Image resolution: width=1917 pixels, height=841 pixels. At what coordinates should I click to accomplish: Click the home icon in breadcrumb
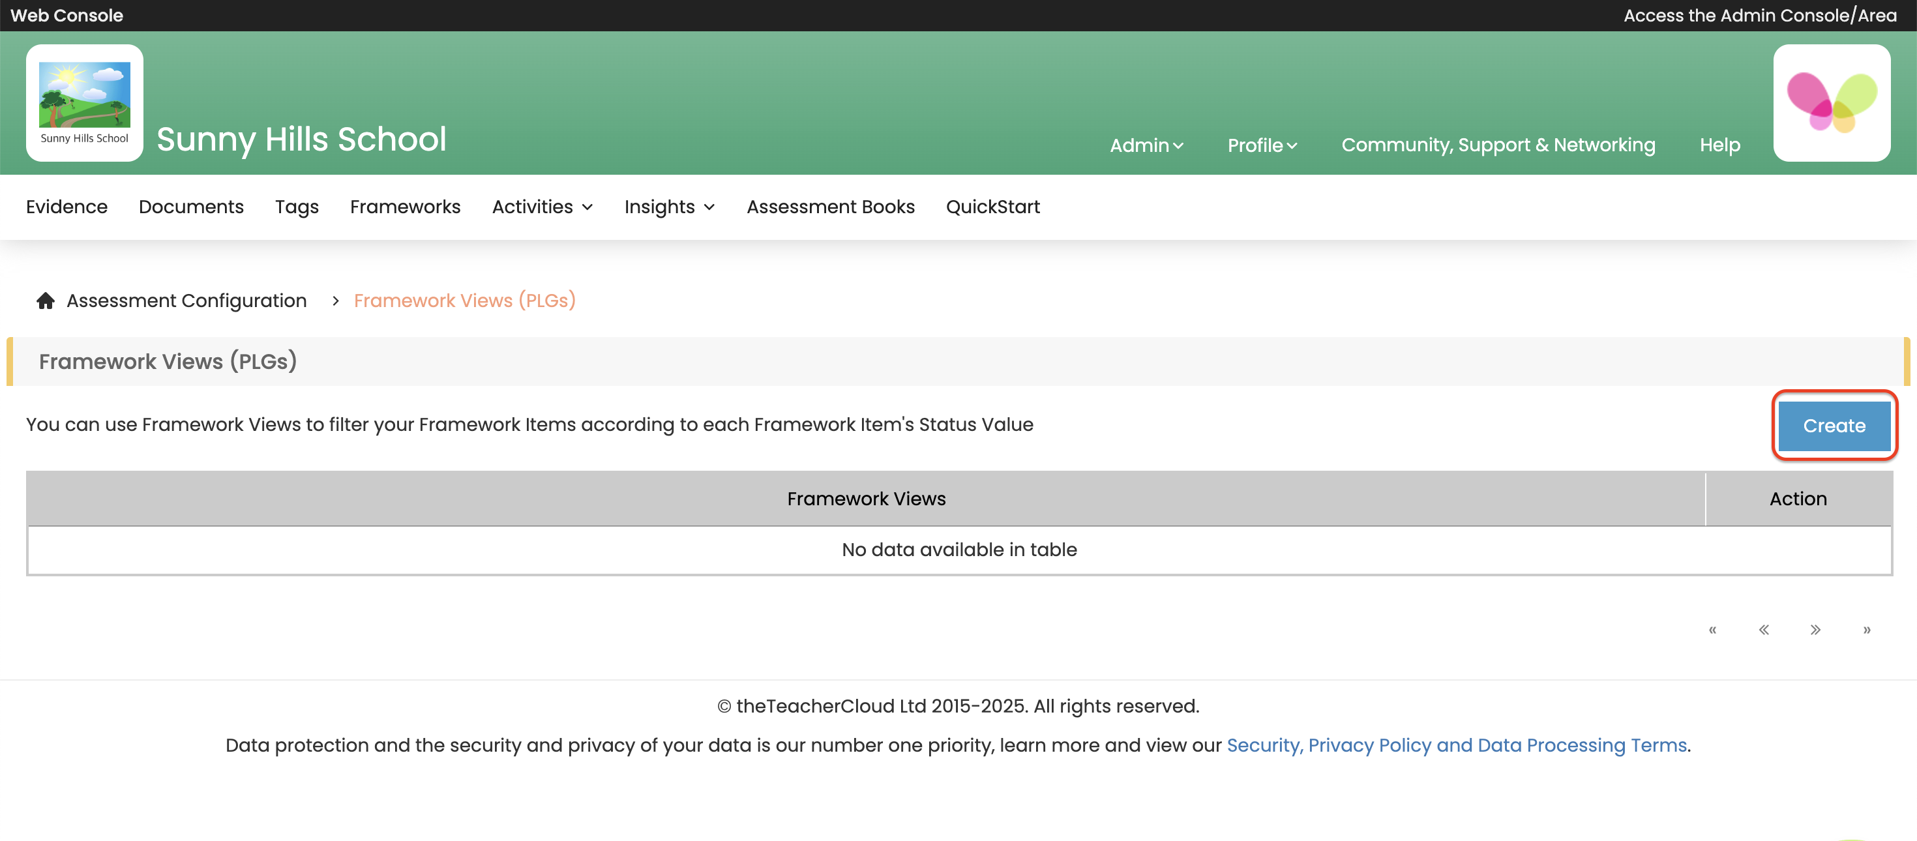(x=46, y=301)
